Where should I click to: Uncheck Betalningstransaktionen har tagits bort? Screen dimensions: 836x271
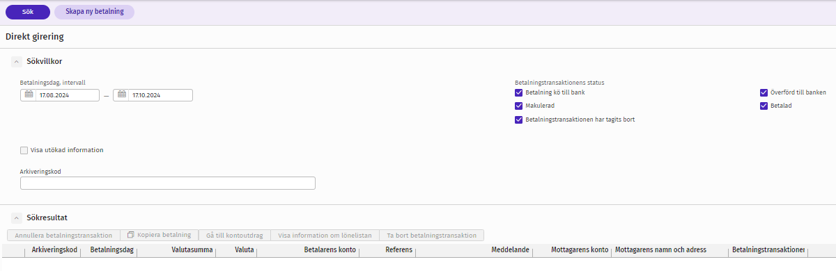[x=518, y=120]
